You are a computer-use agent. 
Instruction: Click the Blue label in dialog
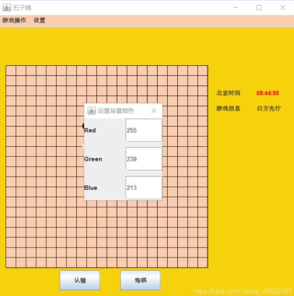90,188
